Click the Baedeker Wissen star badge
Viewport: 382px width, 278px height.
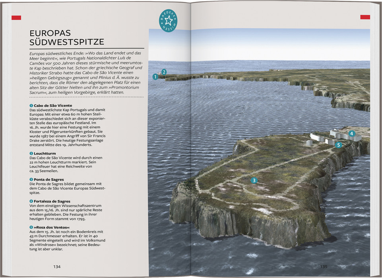168,21
